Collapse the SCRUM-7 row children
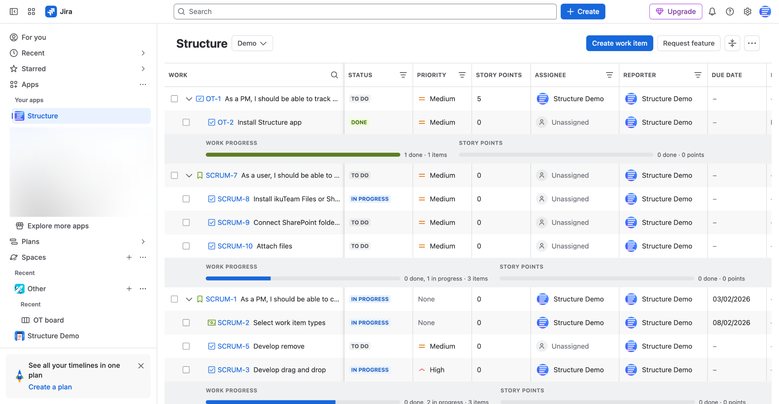This screenshot has height=404, width=779. [x=189, y=176]
